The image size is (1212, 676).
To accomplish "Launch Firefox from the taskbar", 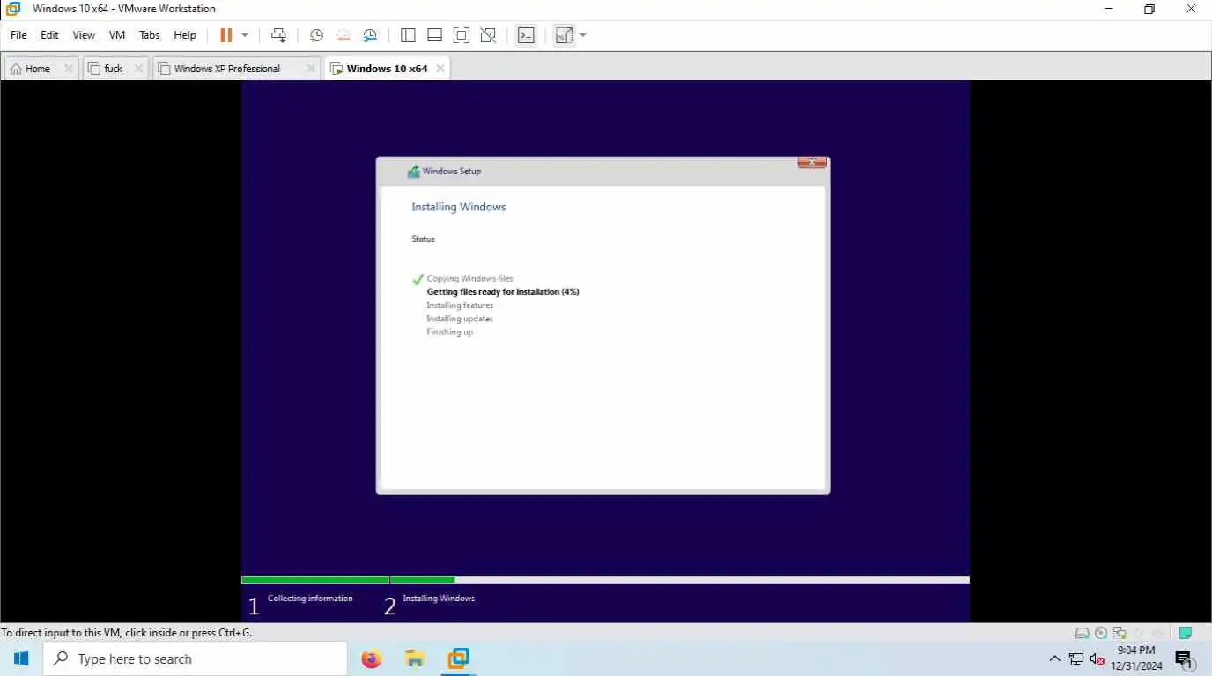I will (372, 658).
